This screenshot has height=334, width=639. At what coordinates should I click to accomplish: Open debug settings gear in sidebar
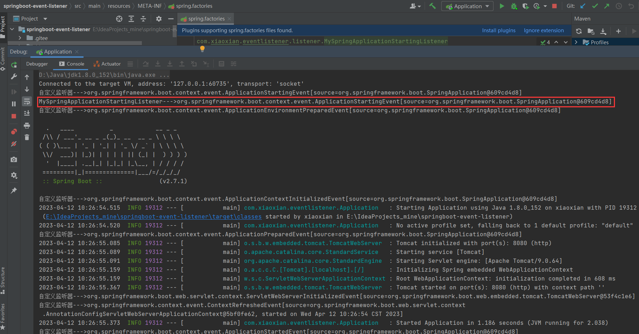click(x=14, y=175)
